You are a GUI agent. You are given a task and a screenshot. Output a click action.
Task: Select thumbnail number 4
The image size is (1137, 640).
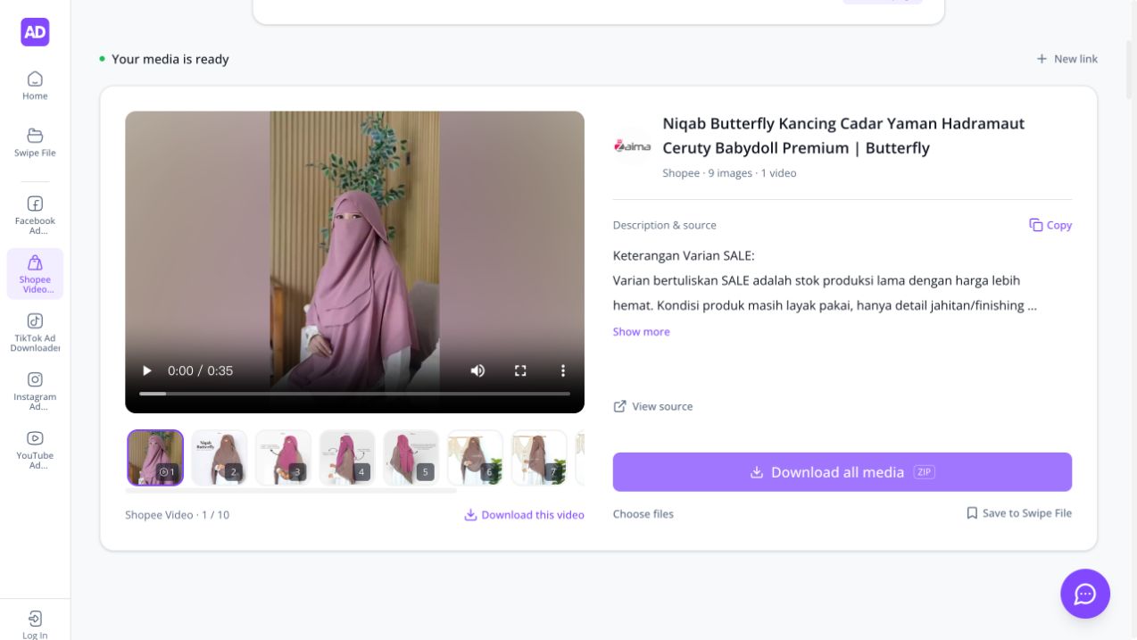[x=347, y=458]
